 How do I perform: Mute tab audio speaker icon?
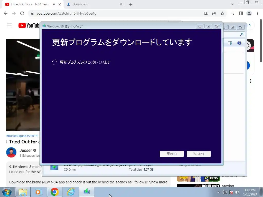tap(54, 4)
